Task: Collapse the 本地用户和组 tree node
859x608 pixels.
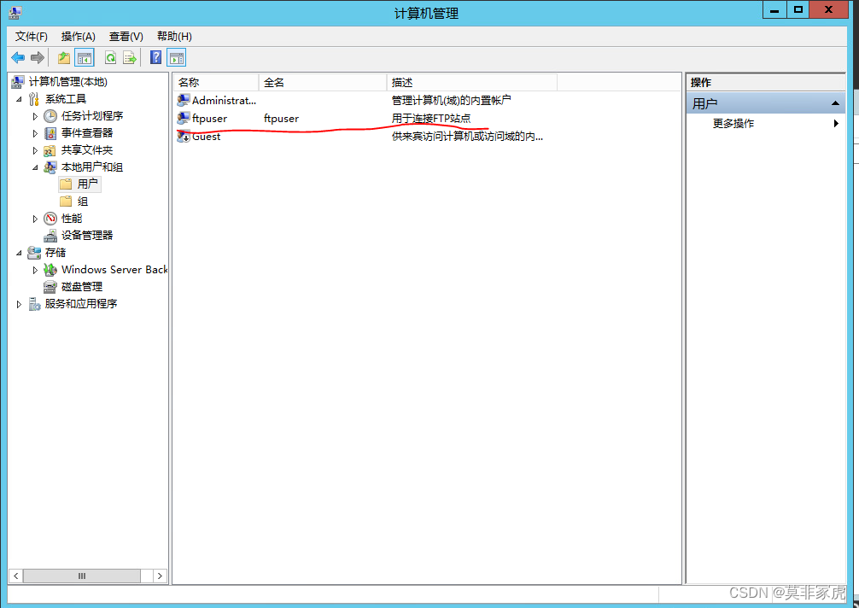Action: point(35,167)
